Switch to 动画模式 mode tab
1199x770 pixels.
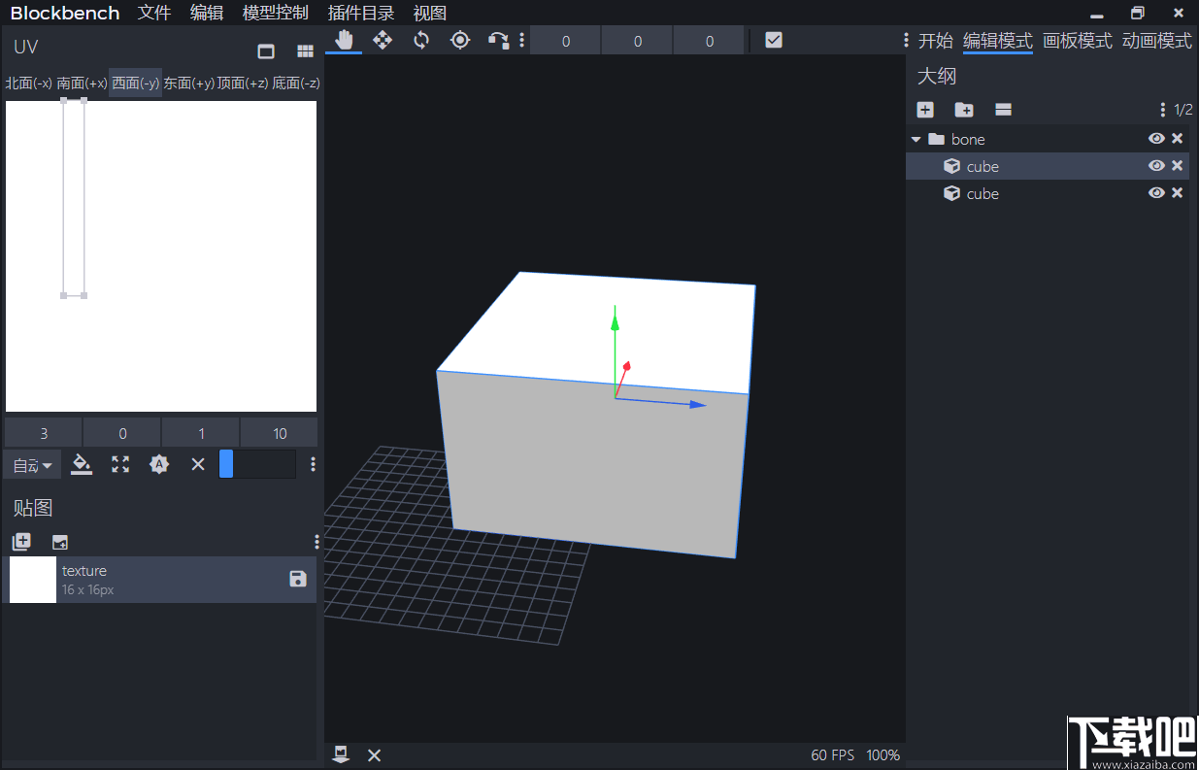[1156, 41]
